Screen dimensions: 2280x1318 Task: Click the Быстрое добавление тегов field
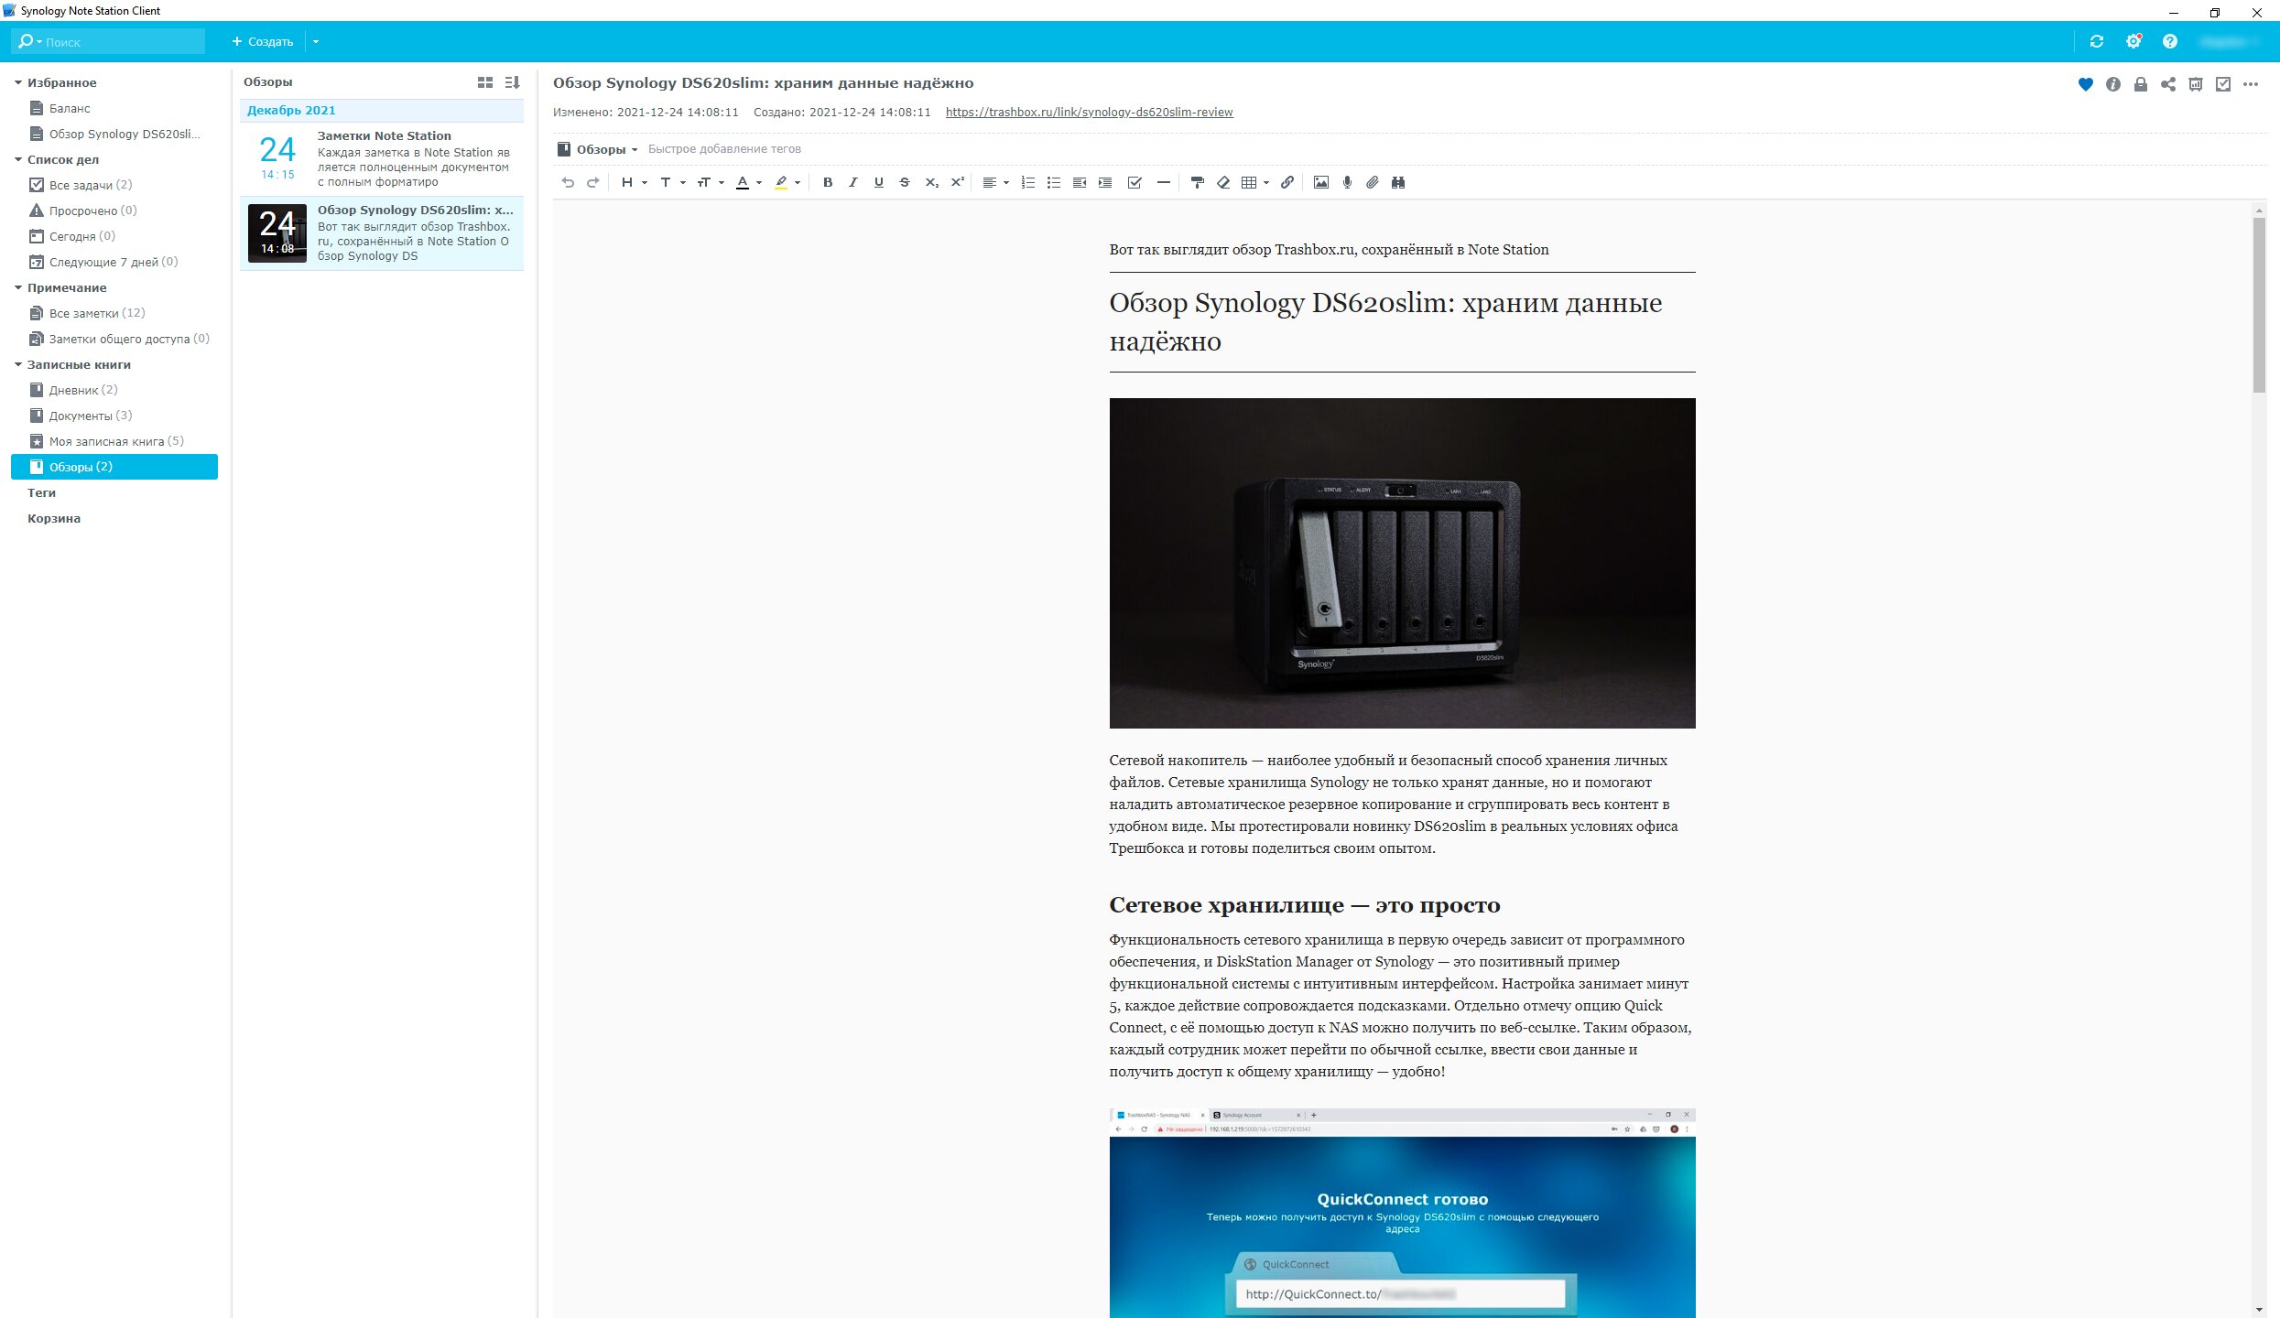[724, 149]
